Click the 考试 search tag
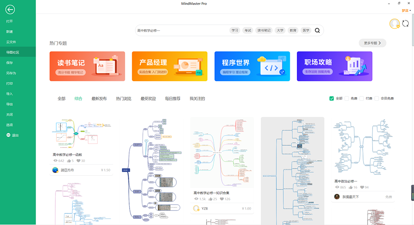Image resolution: width=414 pixels, height=225 pixels. pyautogui.click(x=248, y=30)
